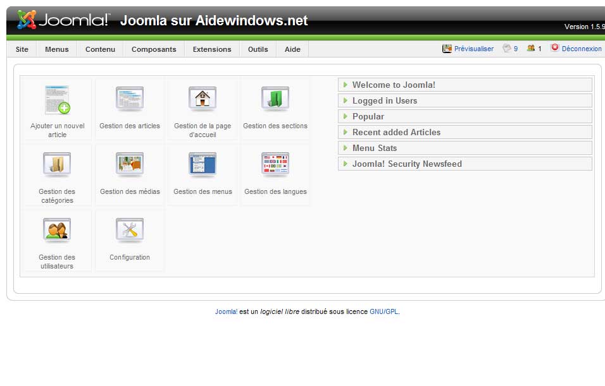Image resolution: width=605 pixels, height=386 pixels.
Task: Follow the GNU/GPL license link
Action: coord(384,311)
